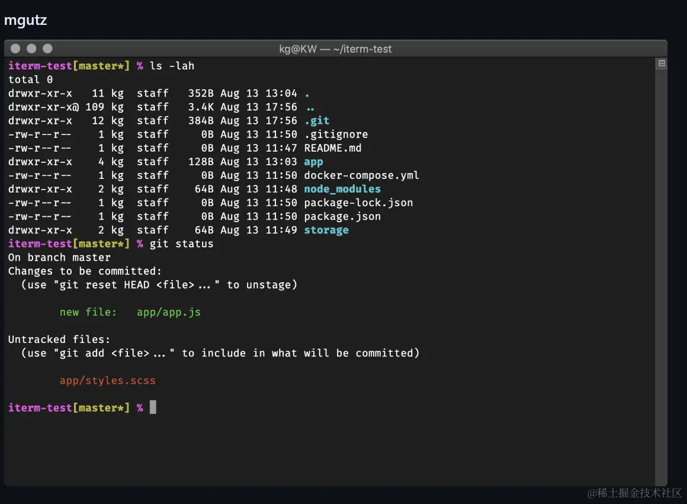Click the 3.4K size value
The height and width of the screenshot is (504, 687).
(201, 107)
